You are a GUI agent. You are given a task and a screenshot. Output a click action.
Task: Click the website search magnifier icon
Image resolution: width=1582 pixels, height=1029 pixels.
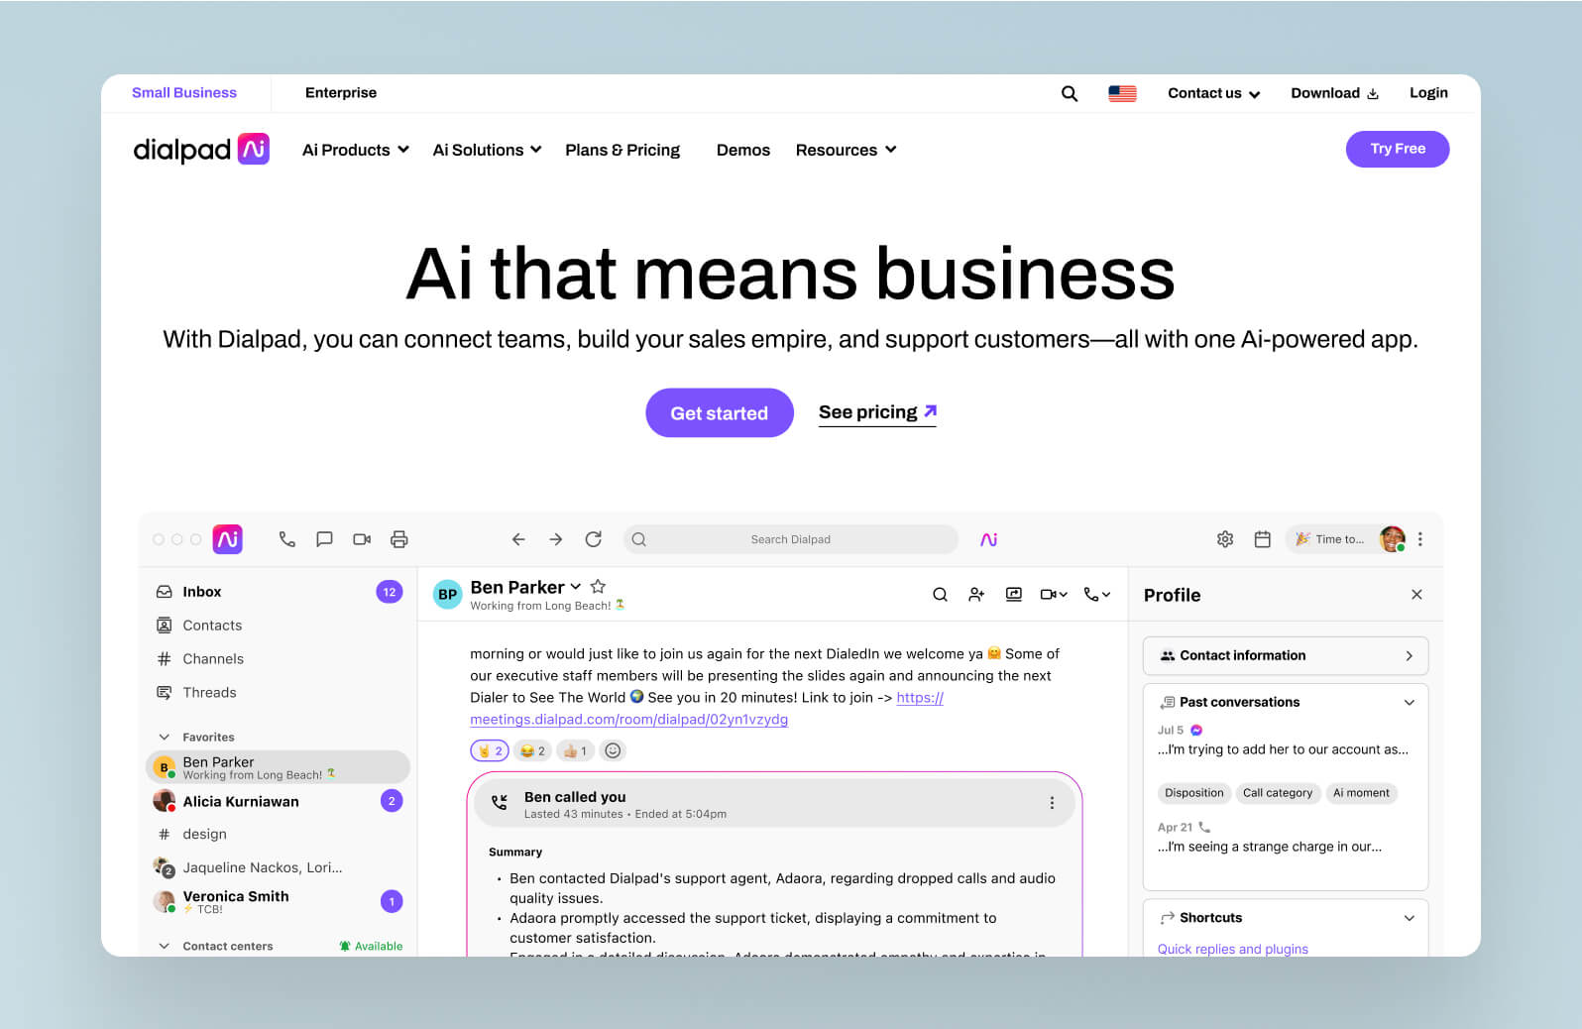1070,93
